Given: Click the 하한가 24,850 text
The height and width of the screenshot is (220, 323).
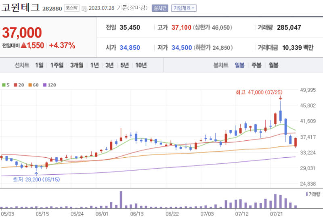Looking at the screenshot, I should (x=213, y=48).
